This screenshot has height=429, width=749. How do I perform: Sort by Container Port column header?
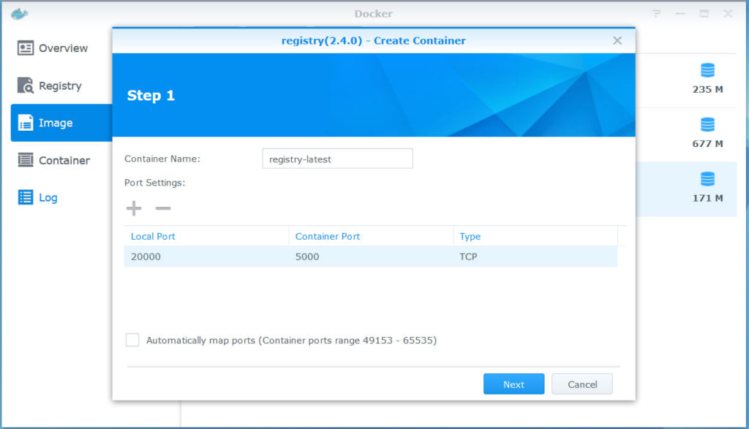click(371, 236)
